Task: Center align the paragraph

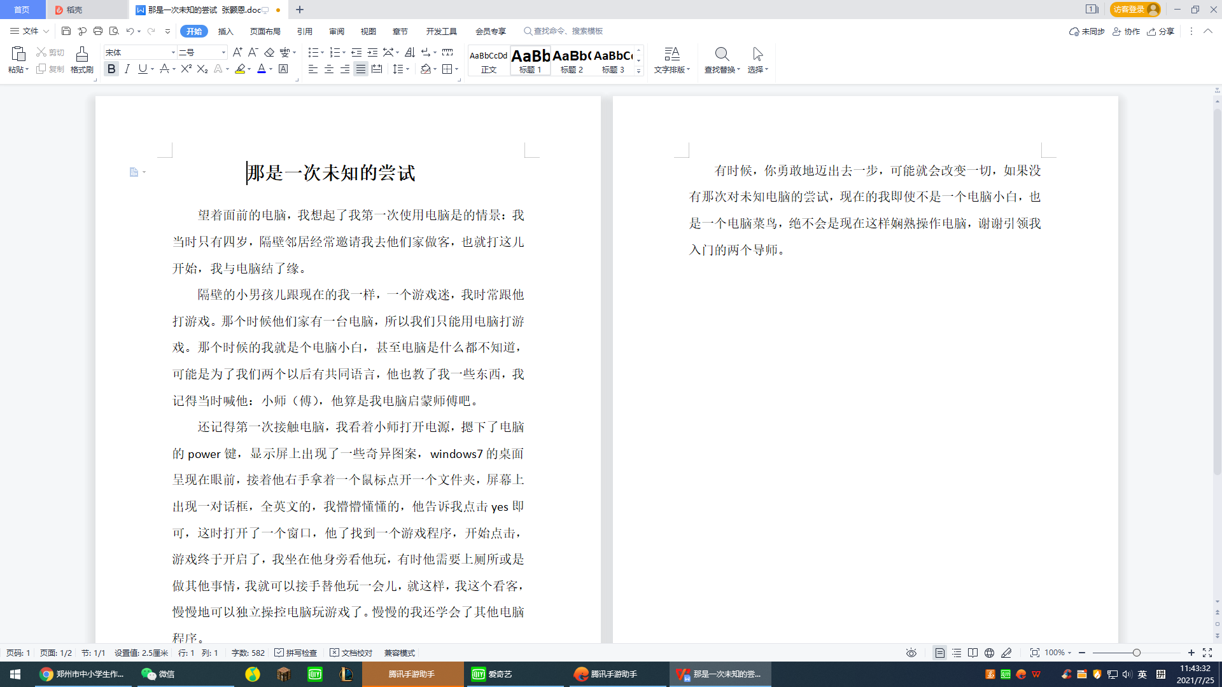Action: click(329, 69)
